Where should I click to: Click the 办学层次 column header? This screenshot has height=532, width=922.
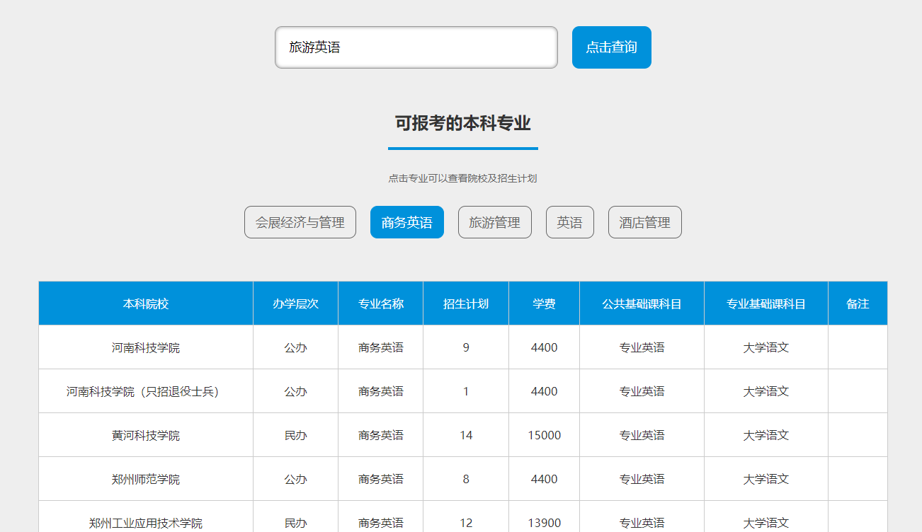click(x=296, y=303)
